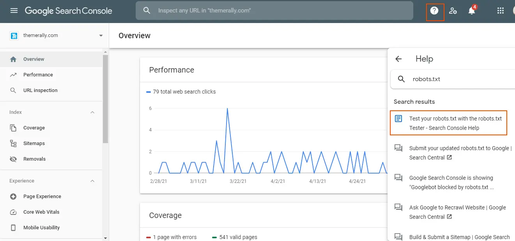
Task: Click the Mobile Usability phone icon
Action: [x=13, y=228]
